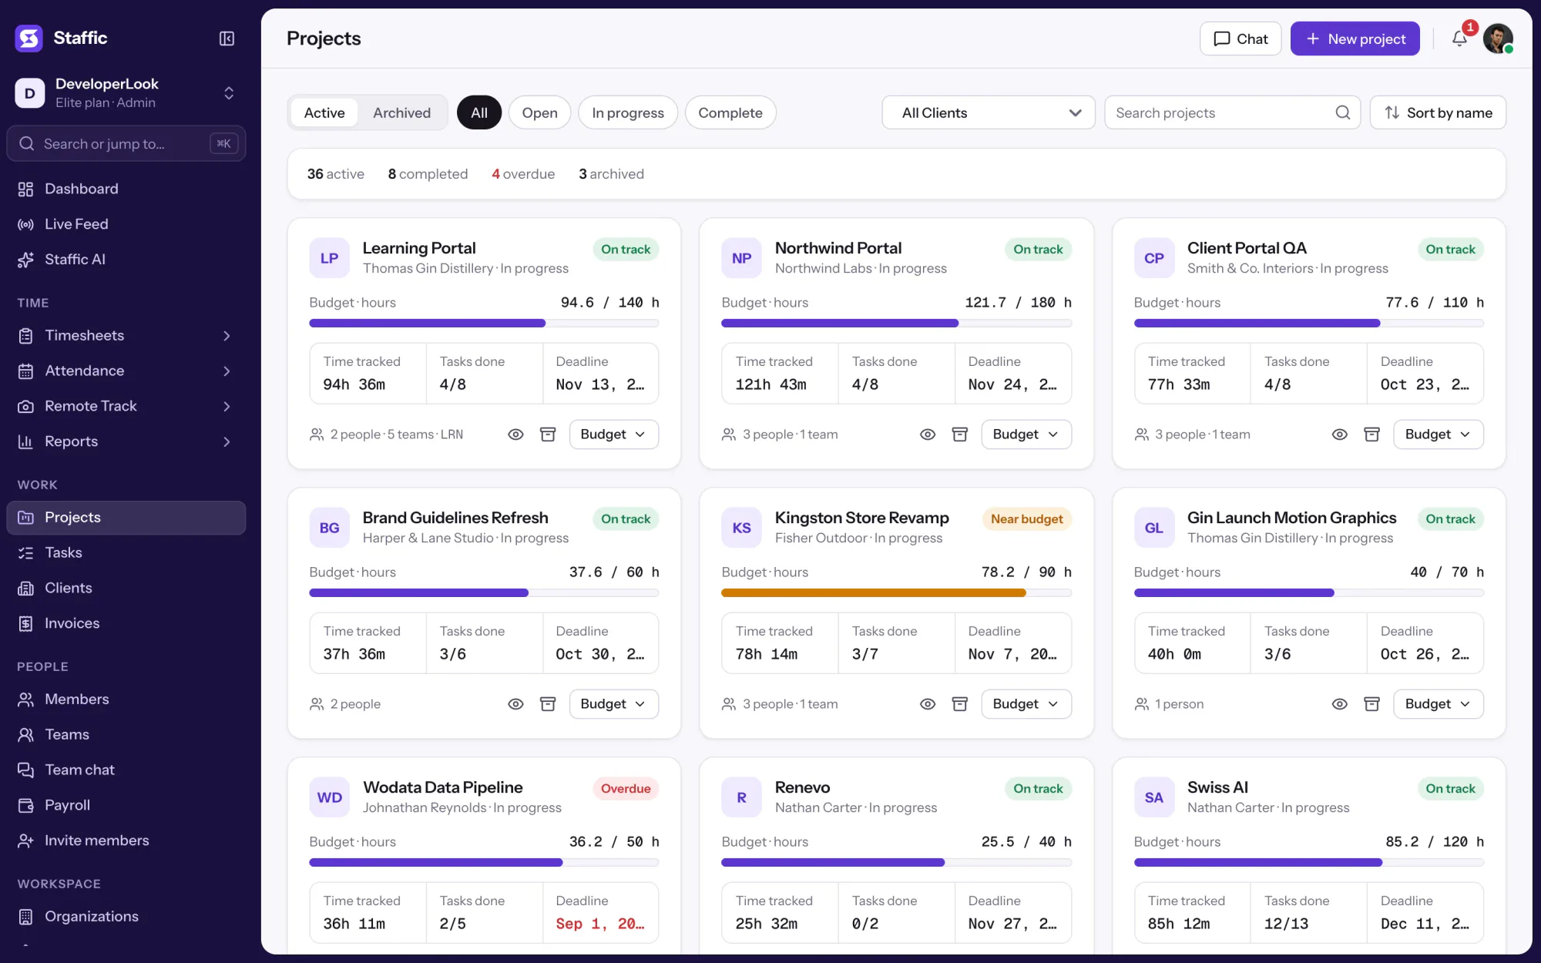Show the 4 overdue projects
Viewport: 1541px width, 963px height.
[523, 174]
